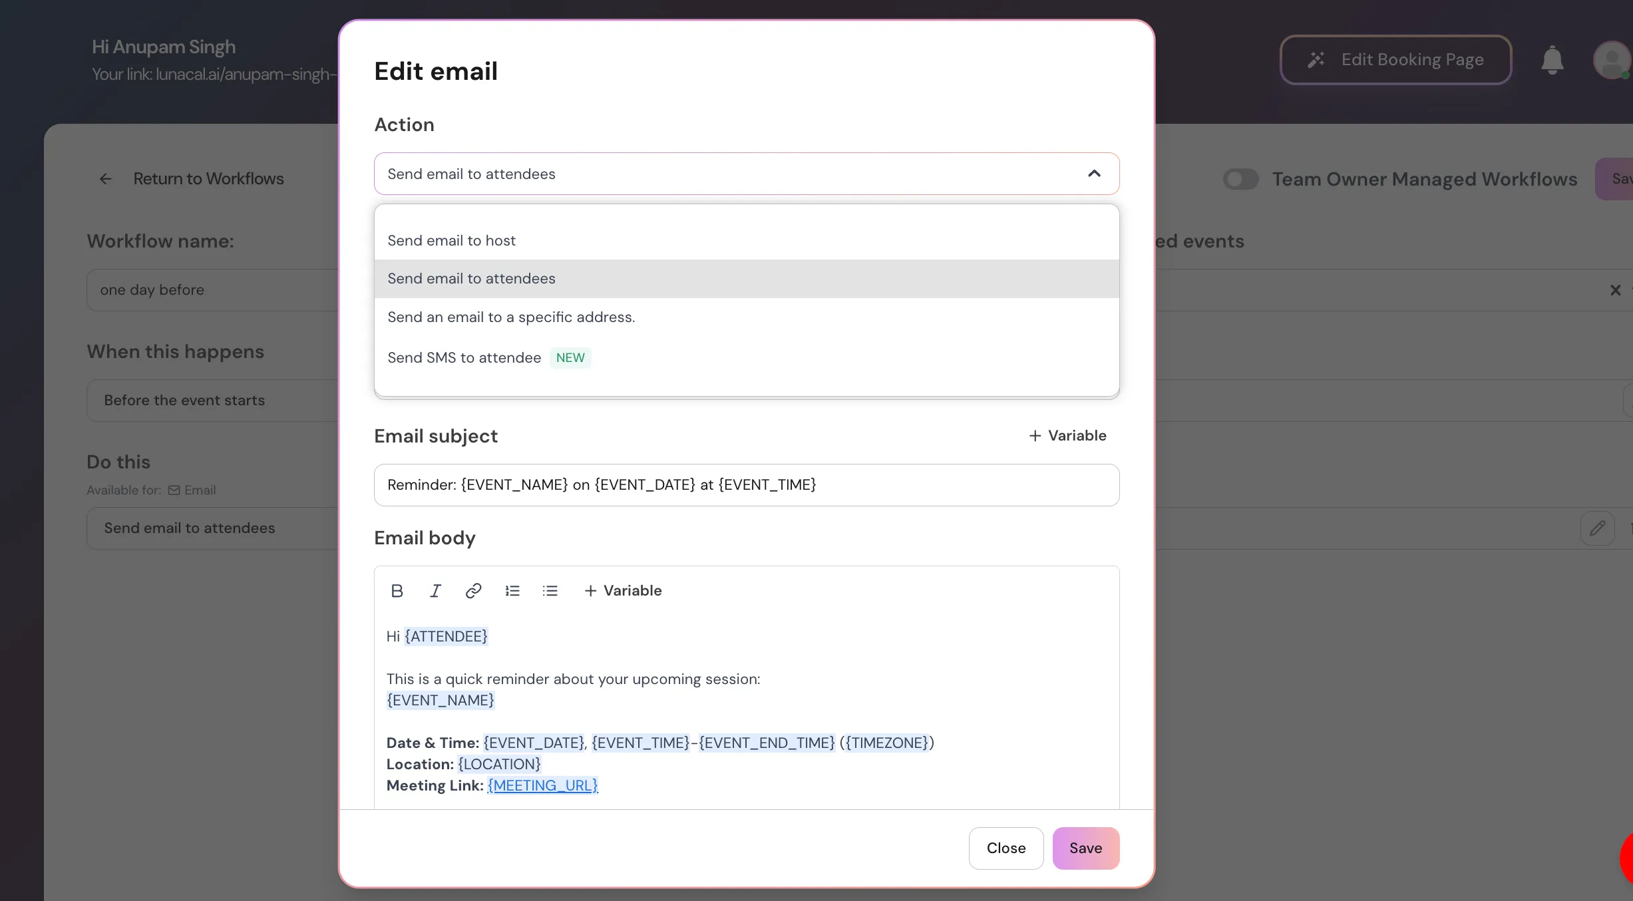This screenshot has width=1633, height=901.
Task: Toggle bold formatting in email body
Action: point(397,591)
